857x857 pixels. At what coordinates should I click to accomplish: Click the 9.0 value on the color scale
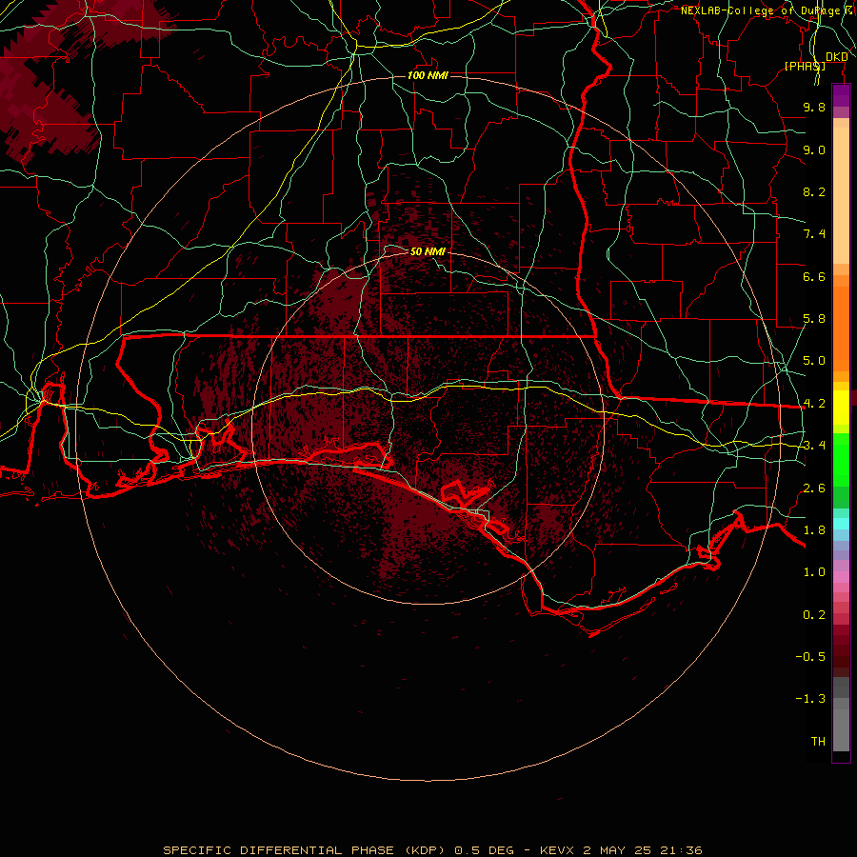(814, 149)
